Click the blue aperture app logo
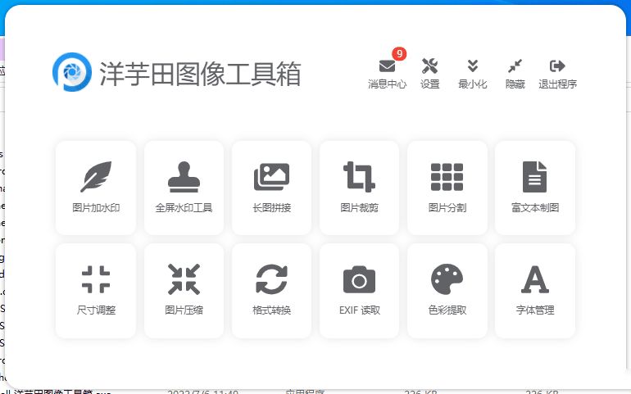 click(x=71, y=73)
